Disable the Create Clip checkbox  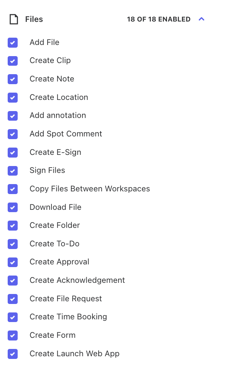13,61
